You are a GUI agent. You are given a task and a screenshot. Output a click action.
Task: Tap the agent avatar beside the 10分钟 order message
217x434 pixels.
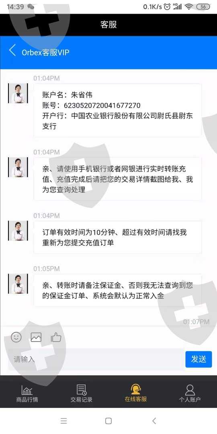18,231
